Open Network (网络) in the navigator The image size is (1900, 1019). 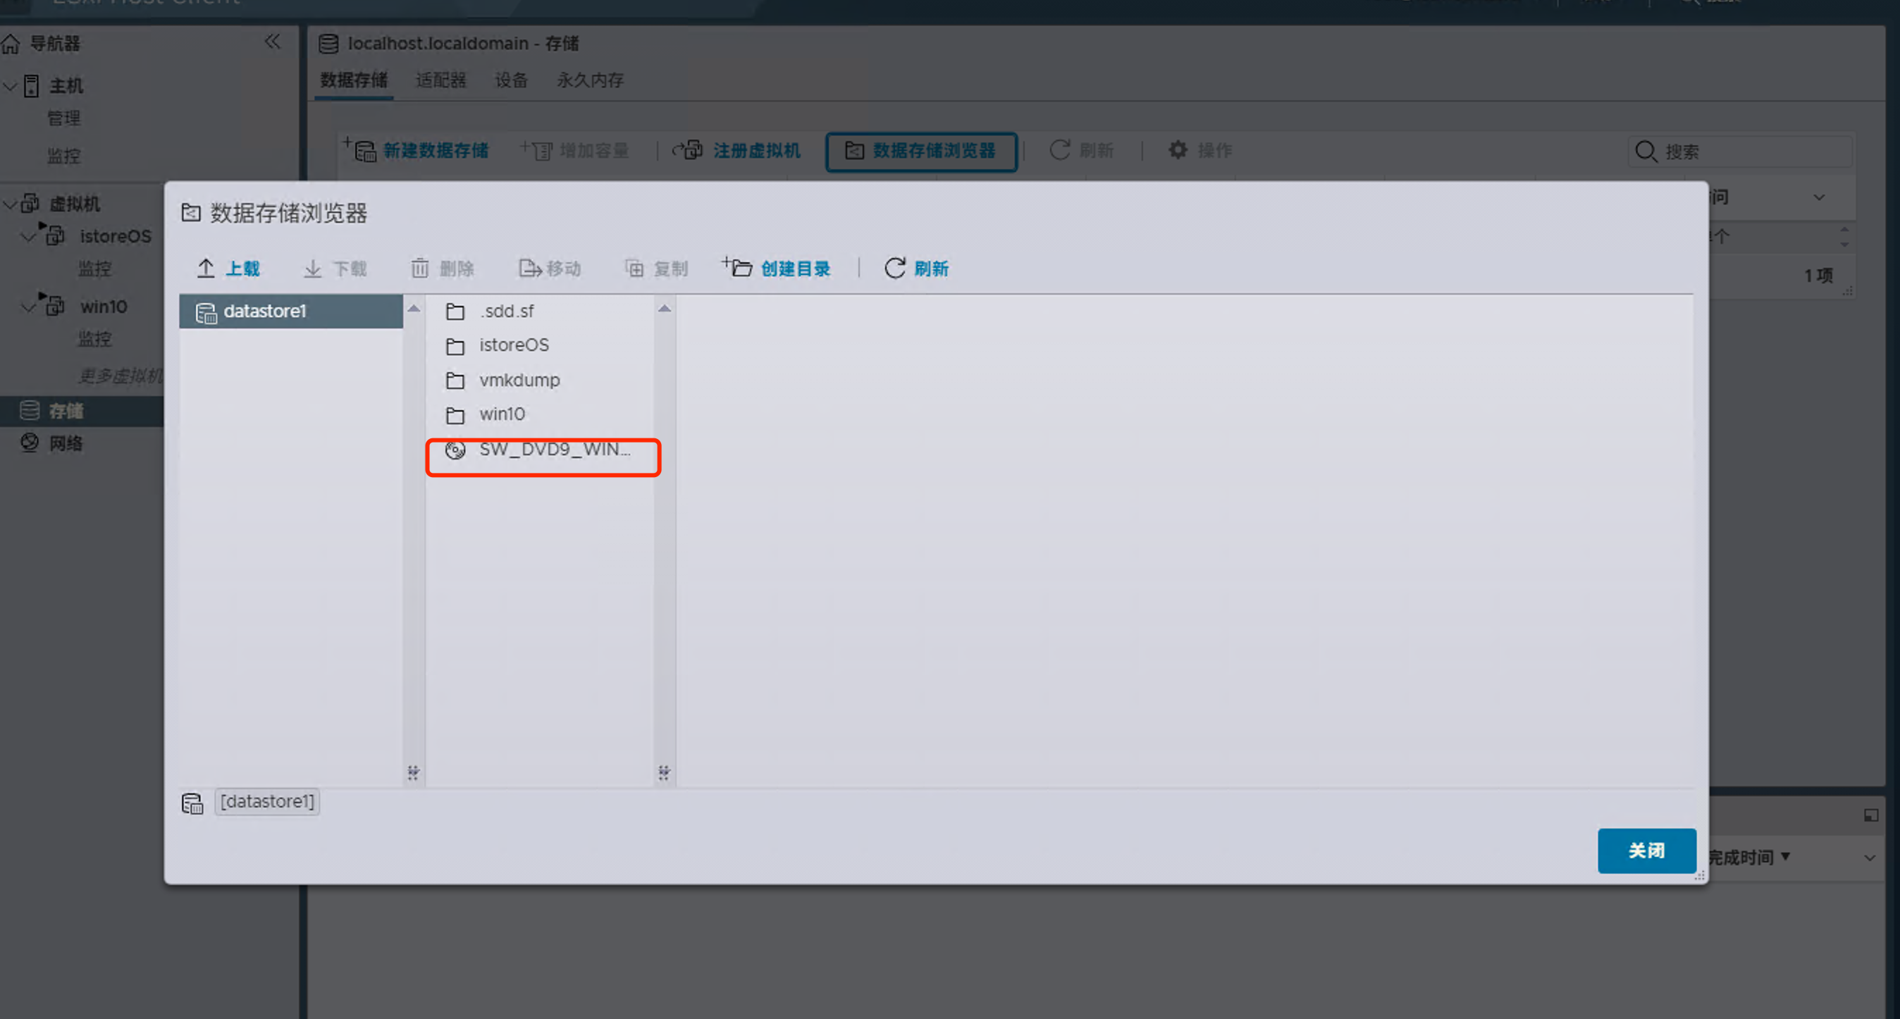[x=65, y=443]
